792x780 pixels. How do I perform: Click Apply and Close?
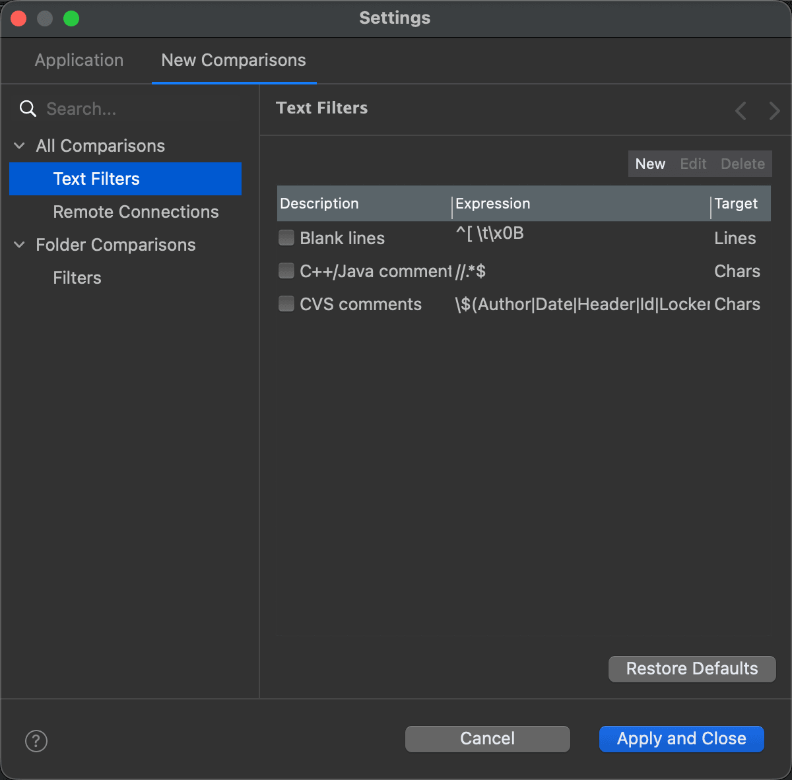[682, 738]
